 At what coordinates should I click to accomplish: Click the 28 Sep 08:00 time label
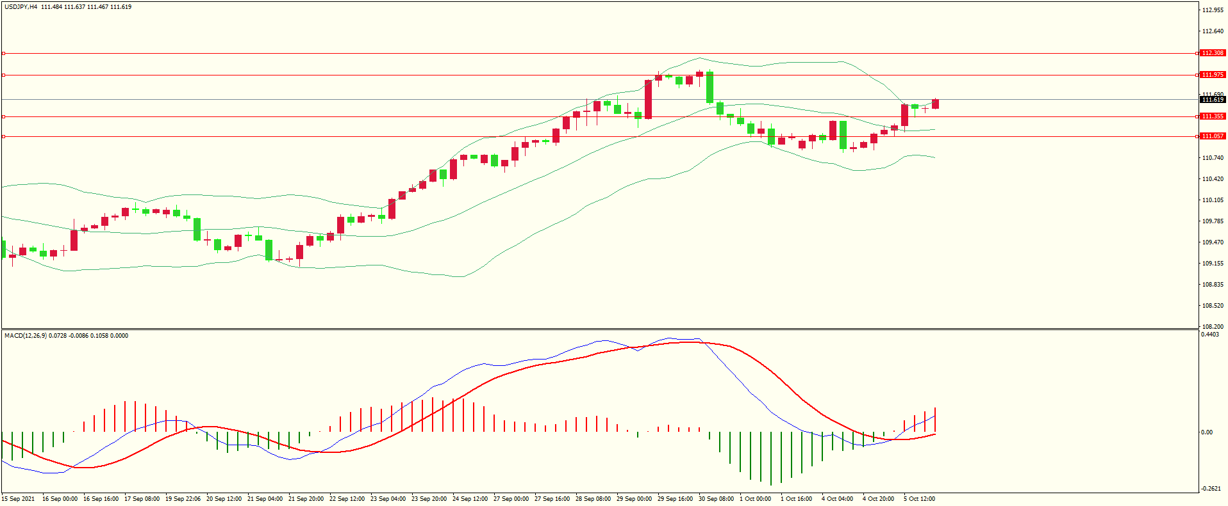593,499
